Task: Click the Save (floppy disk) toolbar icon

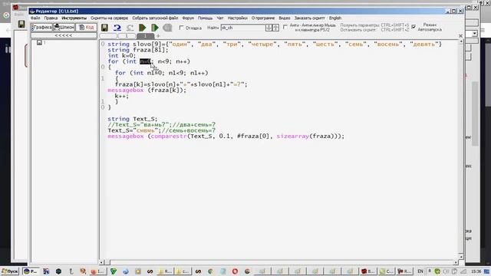Action: tap(104, 28)
